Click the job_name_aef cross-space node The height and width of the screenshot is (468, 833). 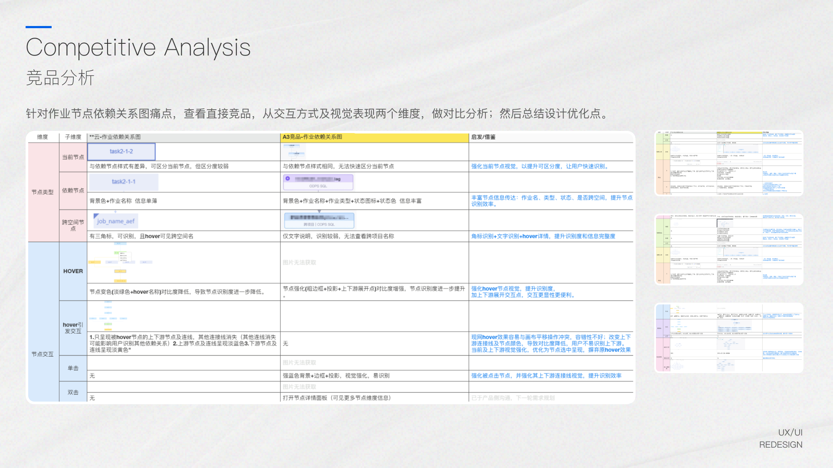[115, 221]
